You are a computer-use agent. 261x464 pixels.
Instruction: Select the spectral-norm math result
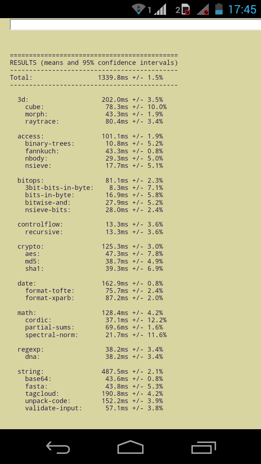pos(96,335)
